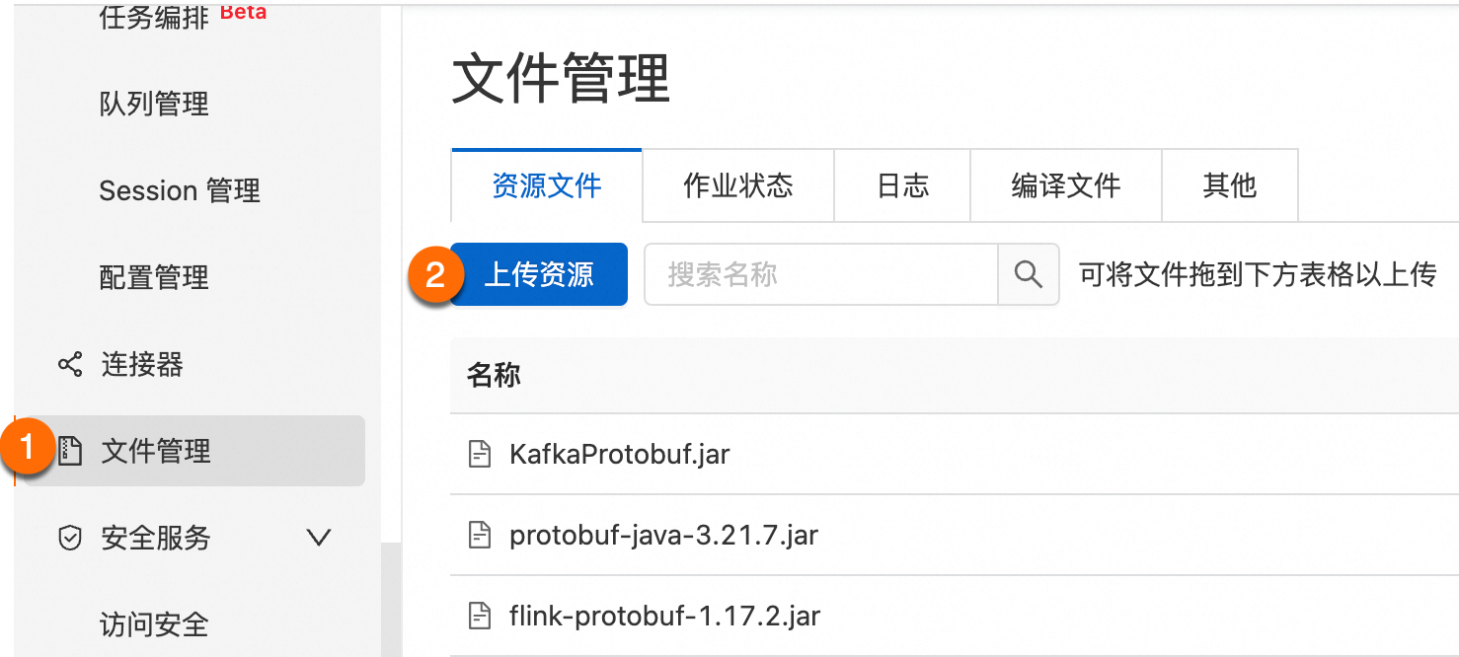Click the File Management document icon
The width and height of the screenshot is (1459, 657).
pos(69,451)
